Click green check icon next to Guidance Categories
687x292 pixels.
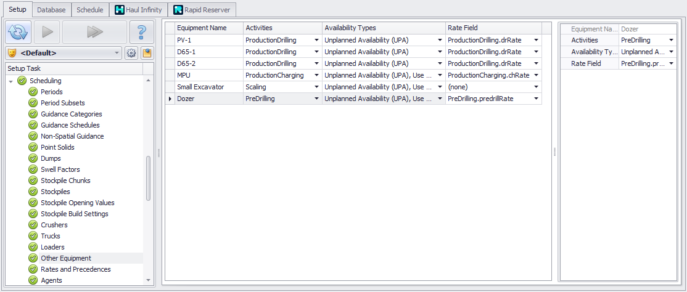click(33, 114)
